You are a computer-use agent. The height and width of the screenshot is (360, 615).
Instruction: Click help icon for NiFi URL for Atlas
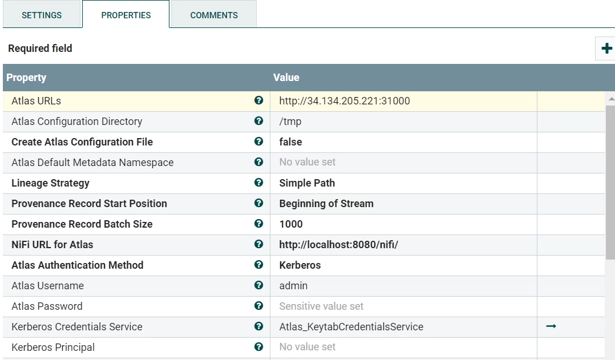coord(258,244)
